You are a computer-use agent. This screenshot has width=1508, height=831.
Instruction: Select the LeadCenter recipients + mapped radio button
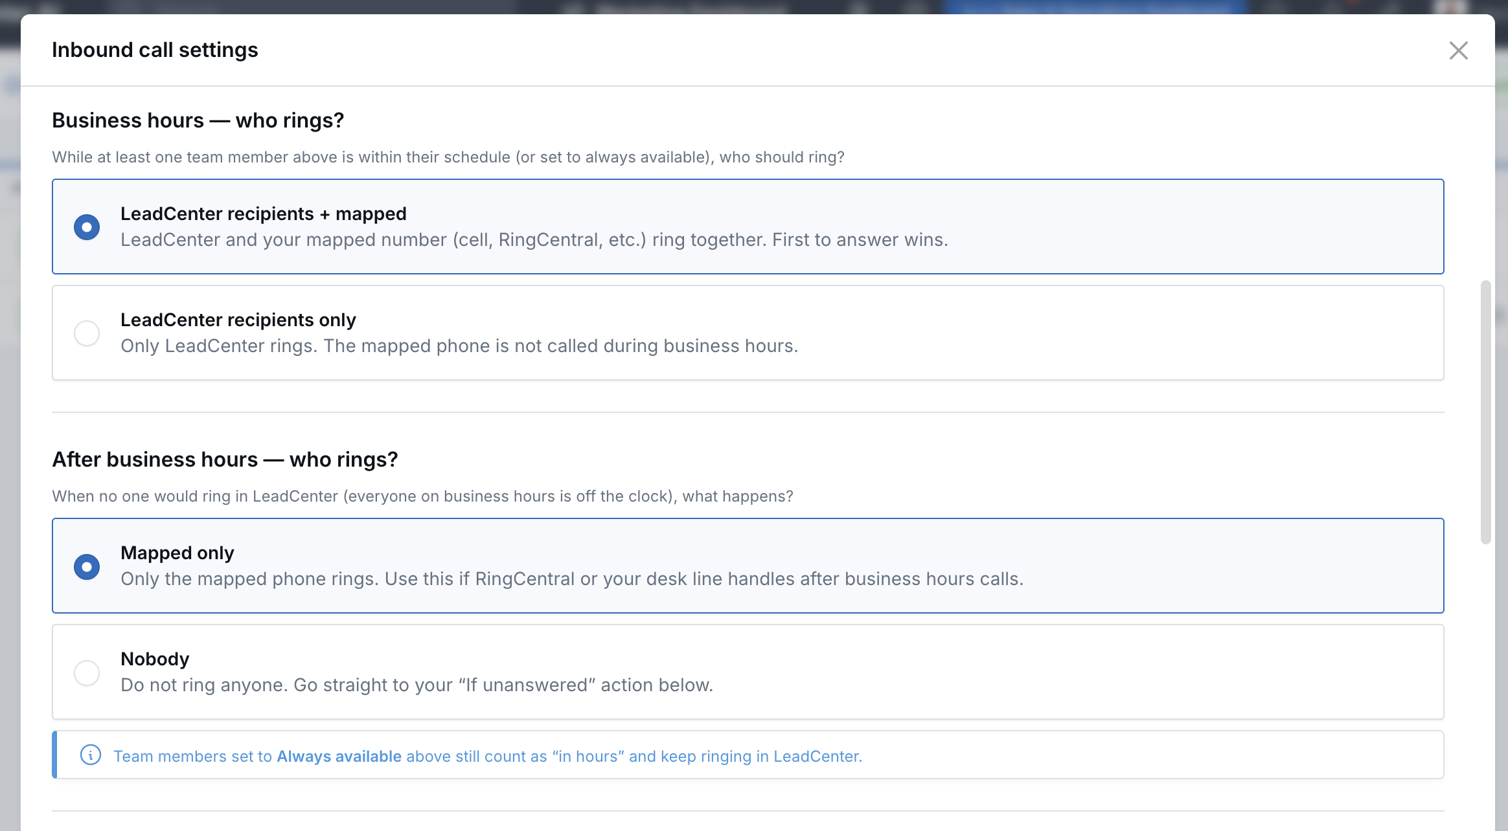(x=87, y=227)
